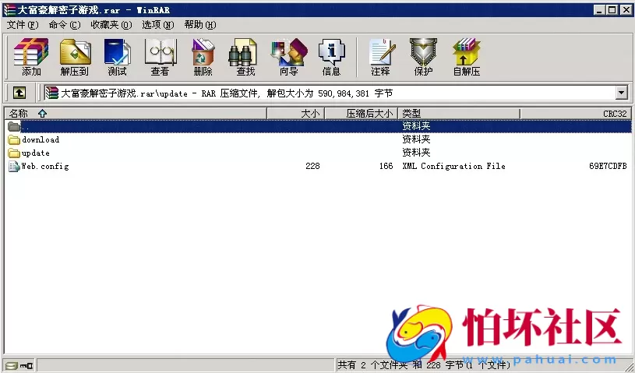Select the Web.config file entry

click(44, 167)
